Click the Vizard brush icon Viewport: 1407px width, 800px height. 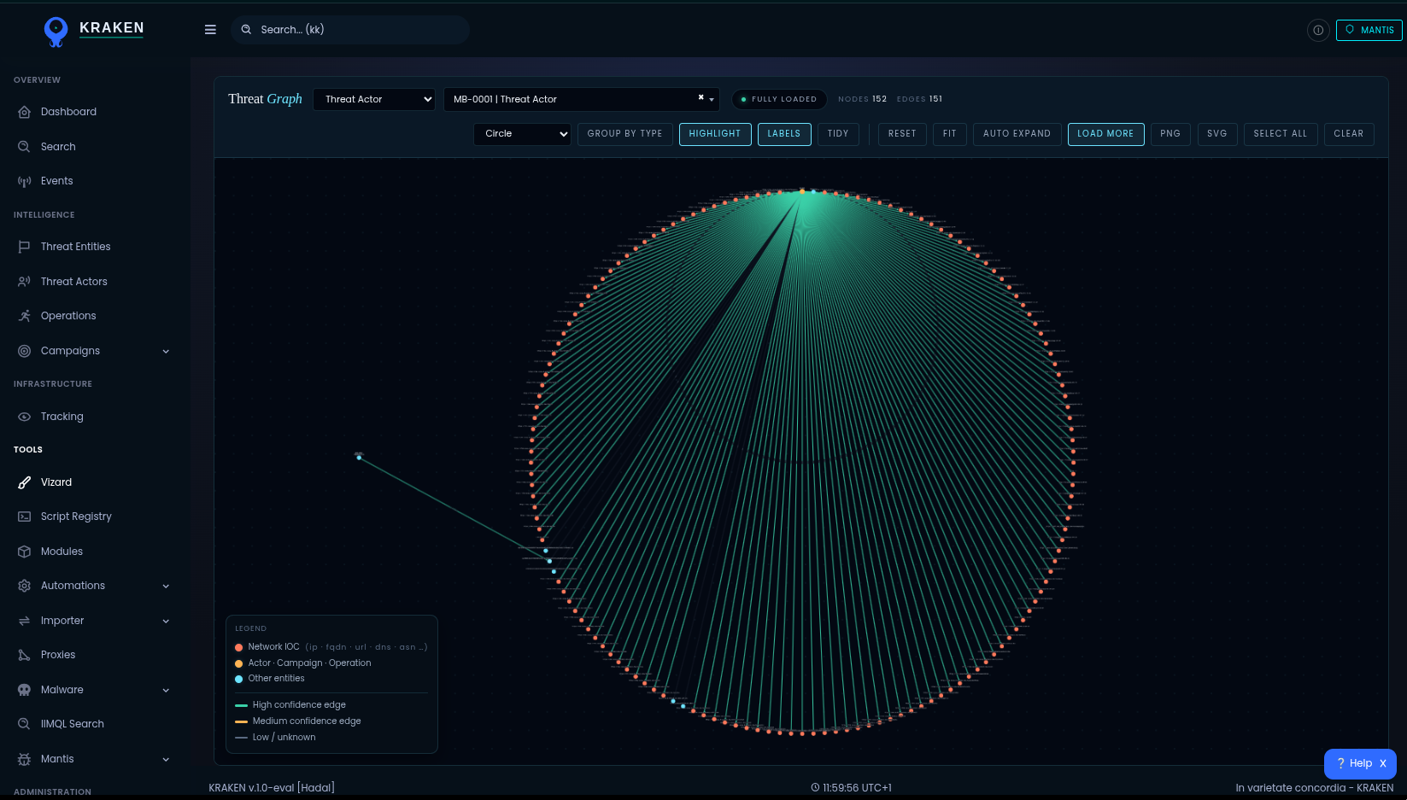click(x=24, y=482)
